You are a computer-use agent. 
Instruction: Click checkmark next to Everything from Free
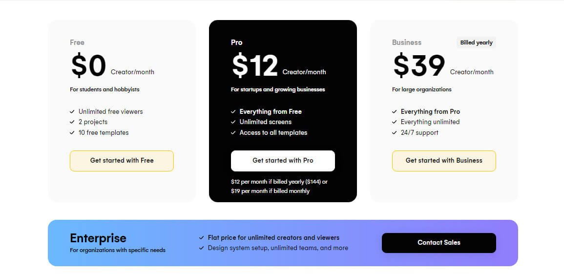(233, 112)
